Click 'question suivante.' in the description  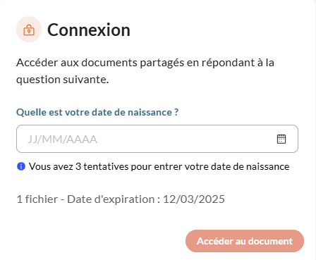pos(63,80)
